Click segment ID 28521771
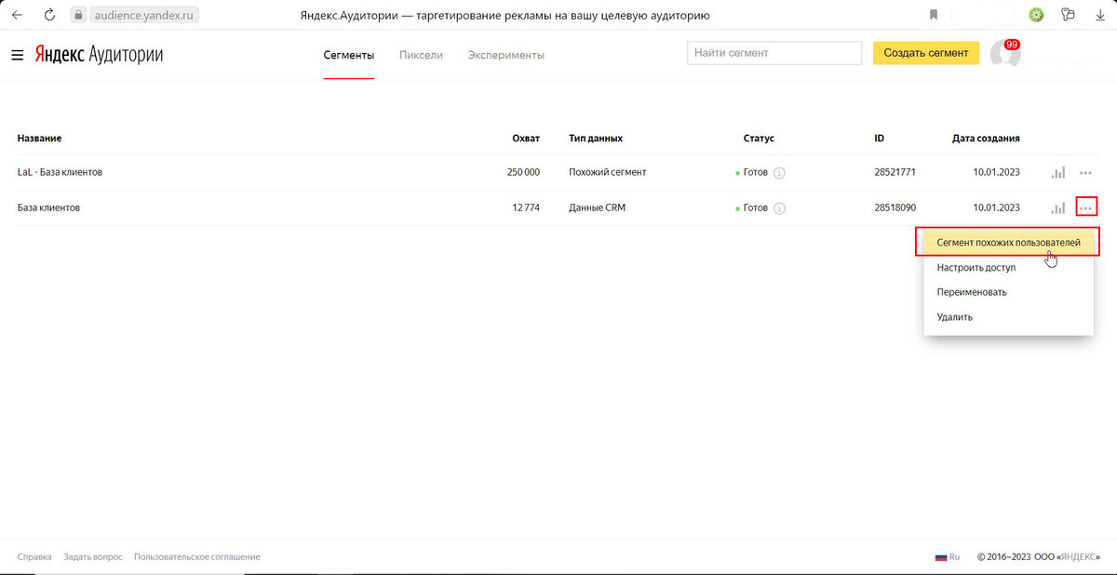Image resolution: width=1117 pixels, height=575 pixels. tap(895, 172)
